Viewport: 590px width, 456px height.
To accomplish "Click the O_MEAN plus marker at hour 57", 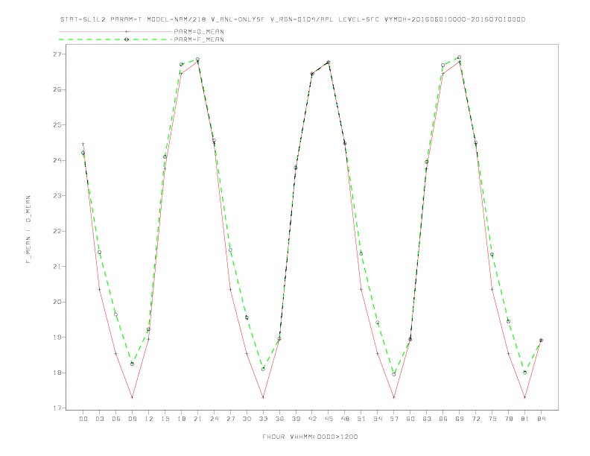I will [x=394, y=397].
